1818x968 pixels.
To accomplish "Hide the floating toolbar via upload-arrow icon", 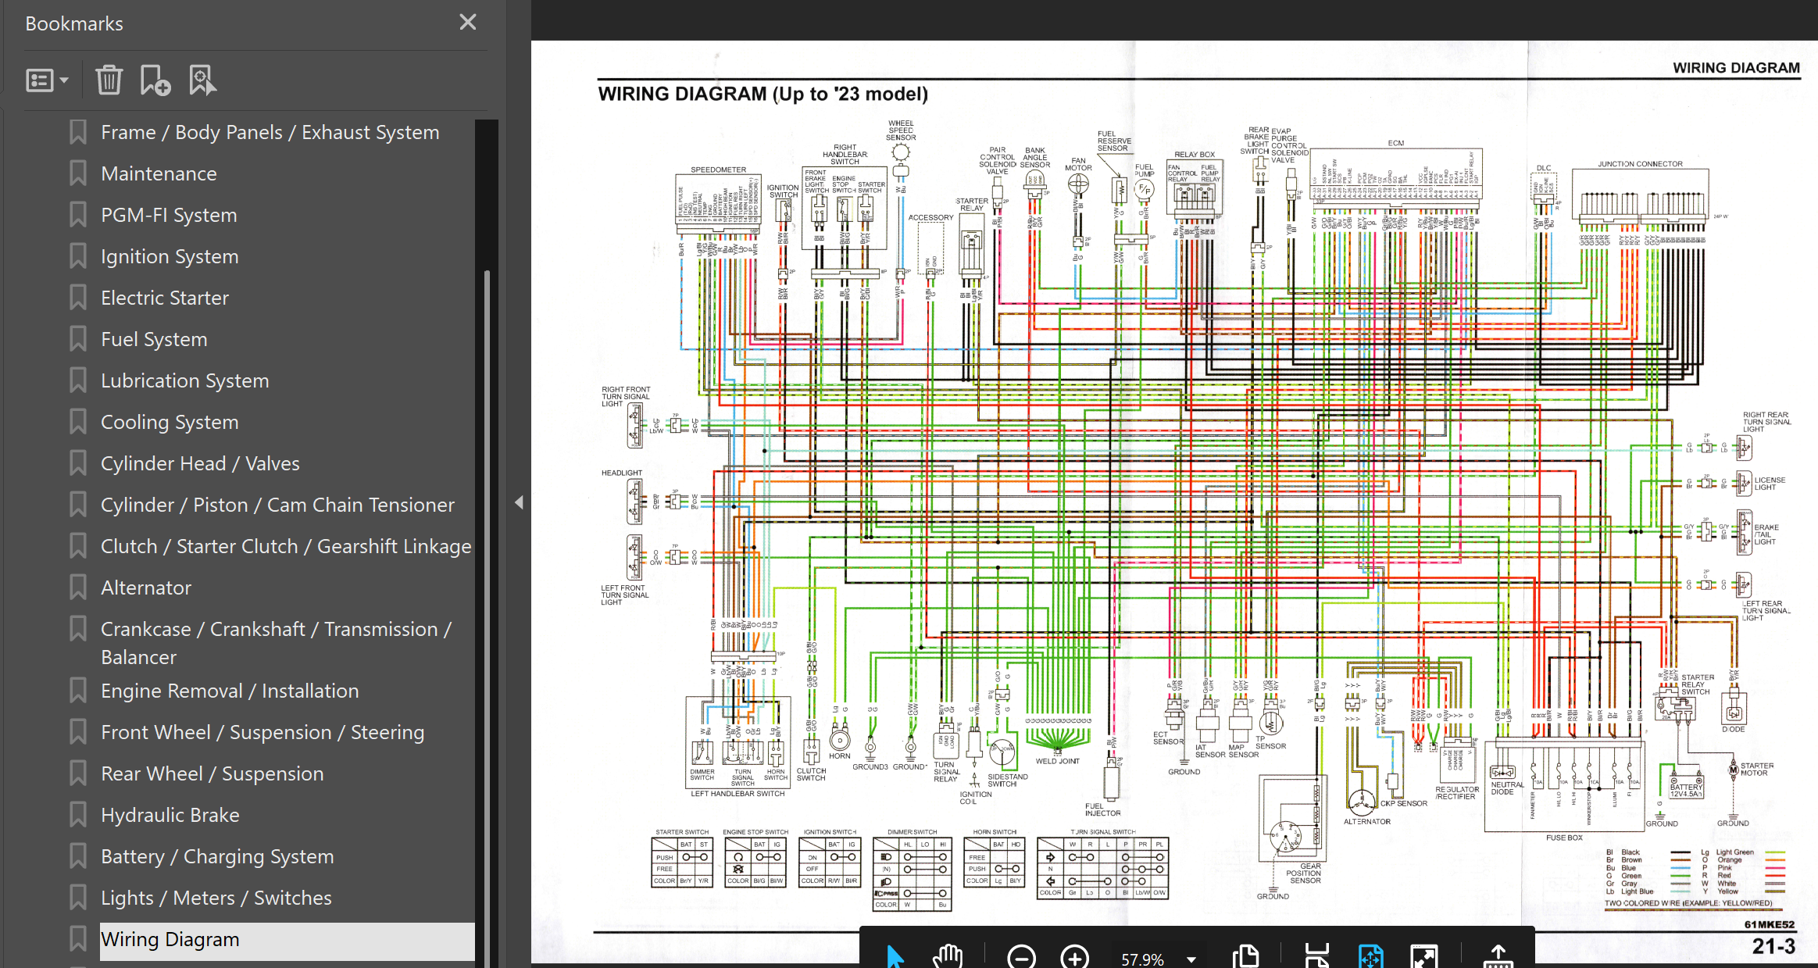I will point(1498,956).
